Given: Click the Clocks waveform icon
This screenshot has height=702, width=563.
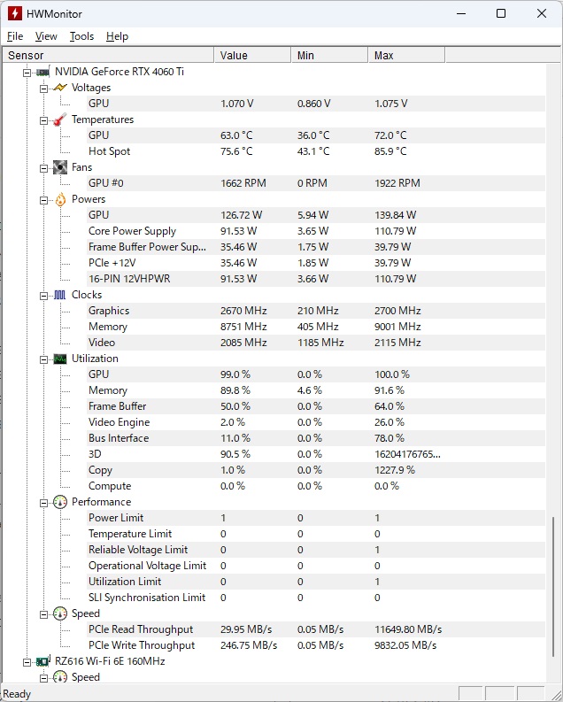Looking at the screenshot, I should (59, 295).
